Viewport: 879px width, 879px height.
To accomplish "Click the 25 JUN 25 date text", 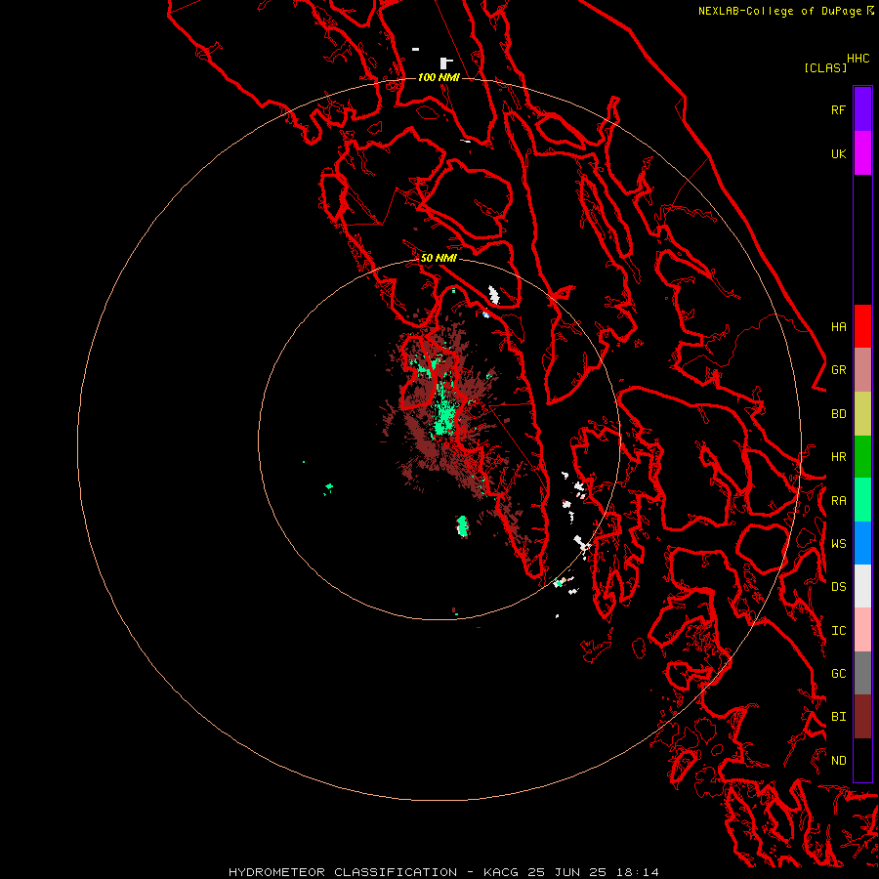I will tap(566, 872).
